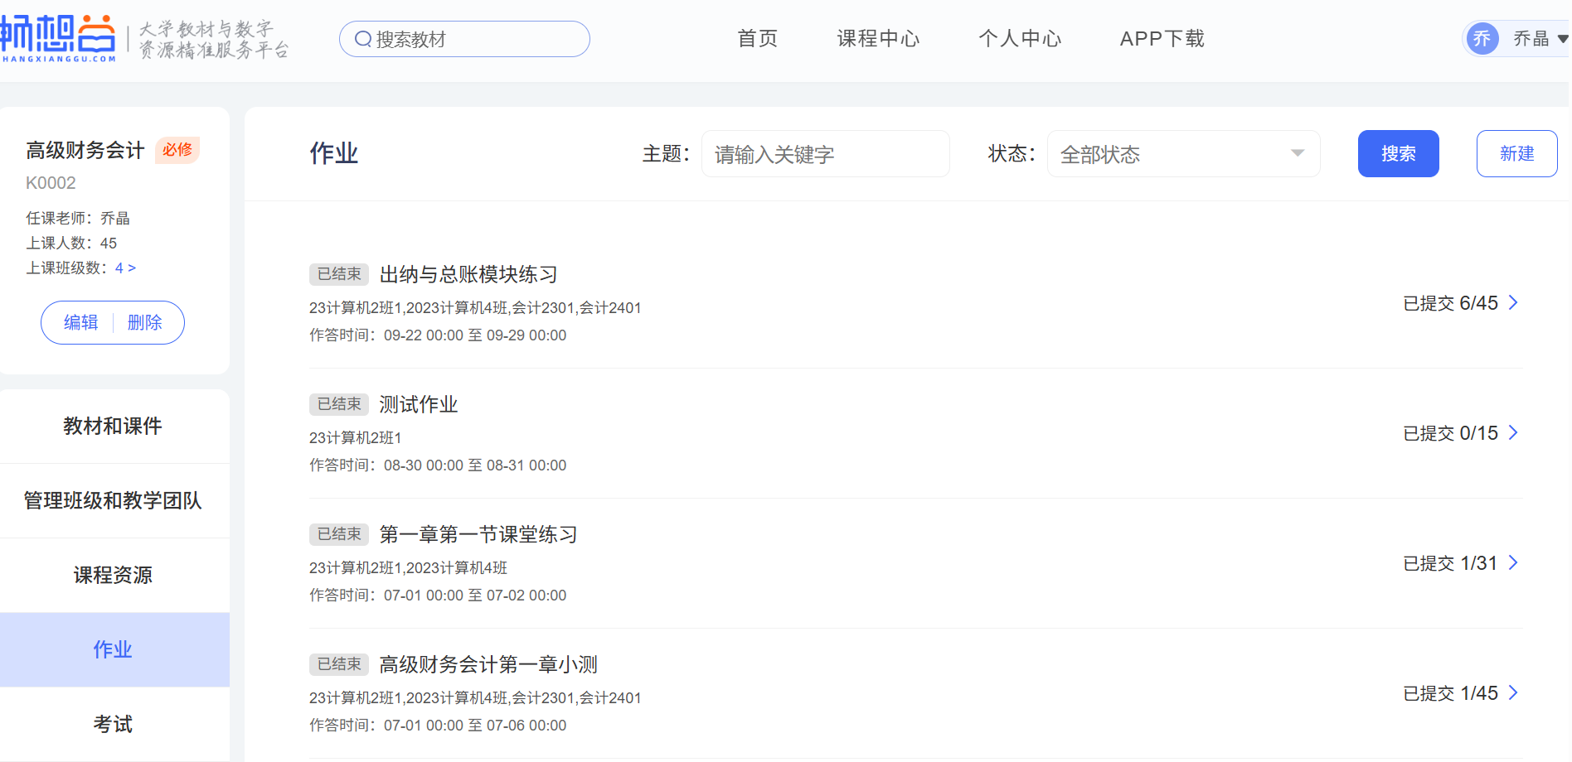
Task: Open the user account dropdown arrow
Action: click(x=1562, y=39)
